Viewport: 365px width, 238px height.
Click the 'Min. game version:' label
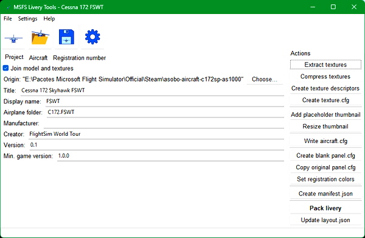[x=28, y=156]
